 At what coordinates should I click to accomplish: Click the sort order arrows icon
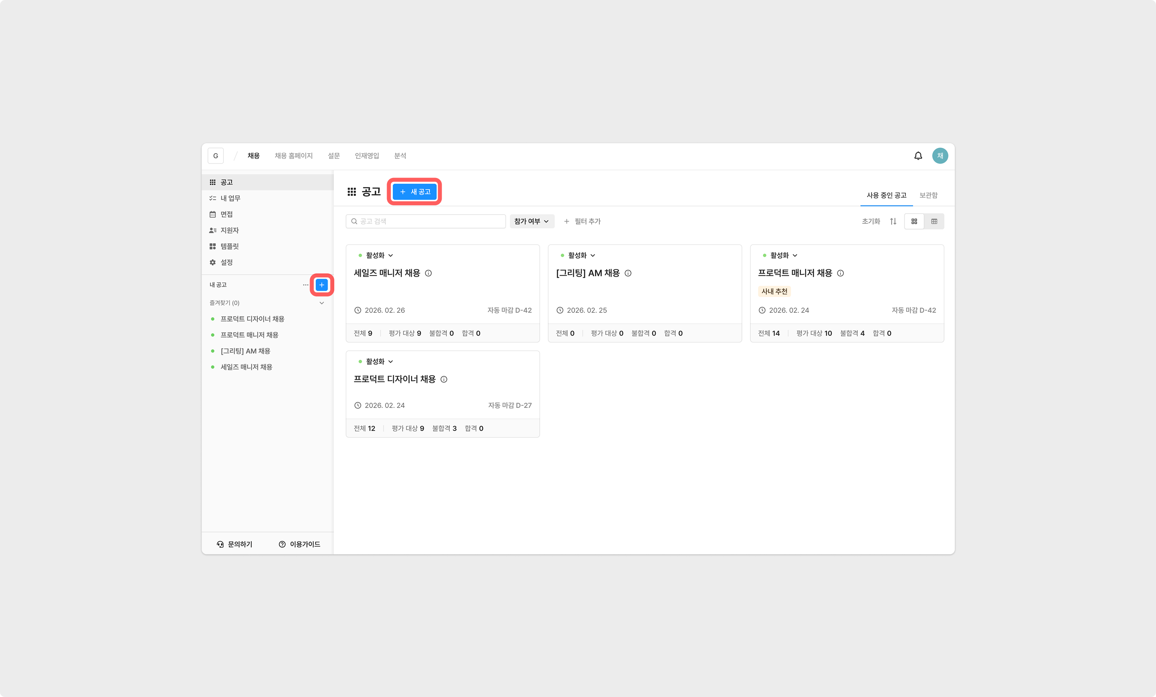coord(893,222)
